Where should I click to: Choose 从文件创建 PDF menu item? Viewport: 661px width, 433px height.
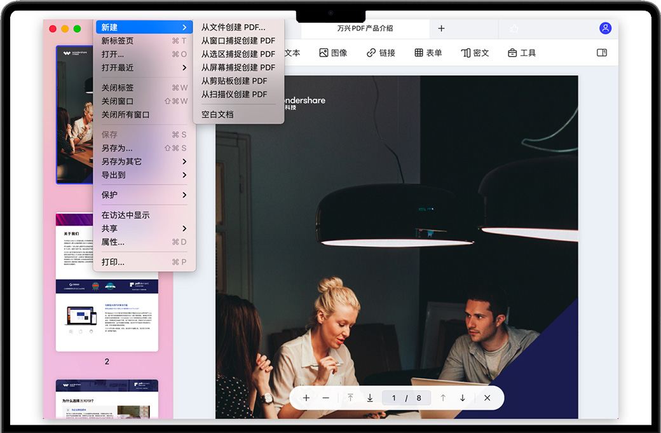pyautogui.click(x=233, y=27)
